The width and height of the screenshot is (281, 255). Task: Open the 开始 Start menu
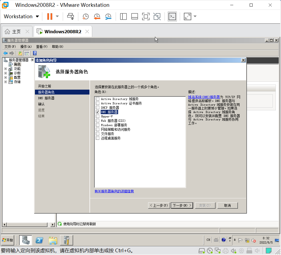coord(8,240)
